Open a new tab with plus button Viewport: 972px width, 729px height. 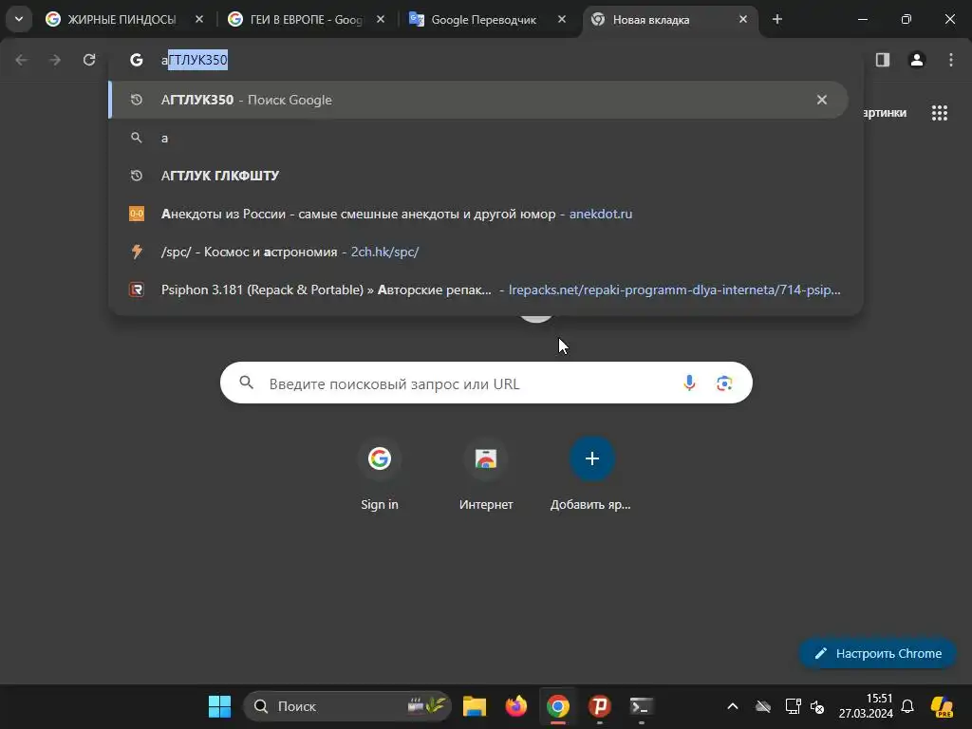777,19
